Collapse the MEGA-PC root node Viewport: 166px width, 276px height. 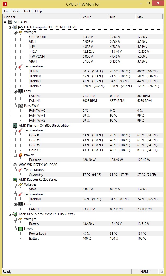[x=5, y=22]
